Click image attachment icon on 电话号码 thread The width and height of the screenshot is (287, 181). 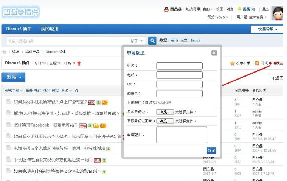[x=108, y=149]
